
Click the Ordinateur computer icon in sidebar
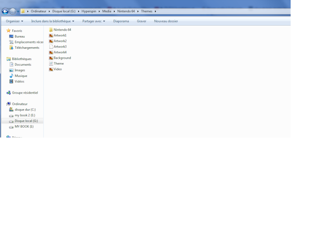pos(9,104)
